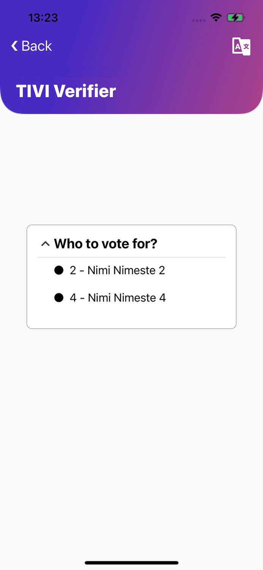Tap the language translate icon
This screenshot has width=263, height=570.
click(x=241, y=47)
